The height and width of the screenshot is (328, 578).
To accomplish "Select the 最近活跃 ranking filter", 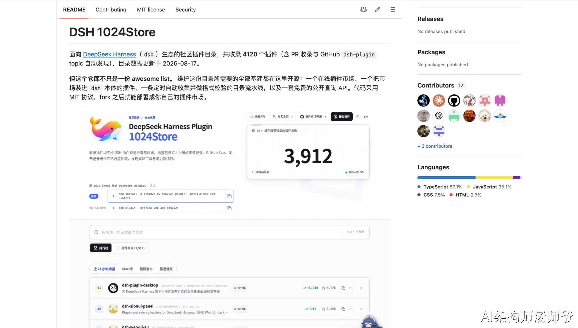I will tap(166, 269).
